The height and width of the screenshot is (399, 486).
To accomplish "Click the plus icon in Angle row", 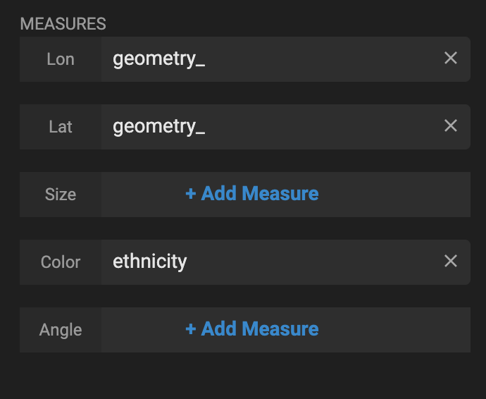I will pos(190,329).
